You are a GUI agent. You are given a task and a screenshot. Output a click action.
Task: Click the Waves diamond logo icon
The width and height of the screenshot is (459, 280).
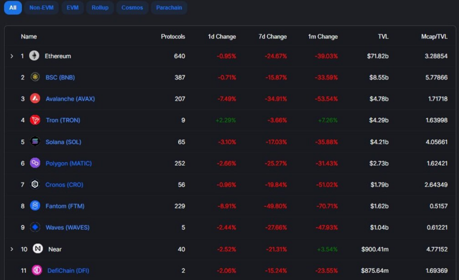[x=35, y=227]
